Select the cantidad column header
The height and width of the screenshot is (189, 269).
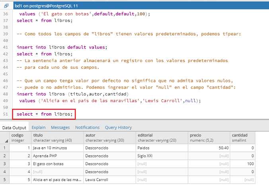[243, 138]
